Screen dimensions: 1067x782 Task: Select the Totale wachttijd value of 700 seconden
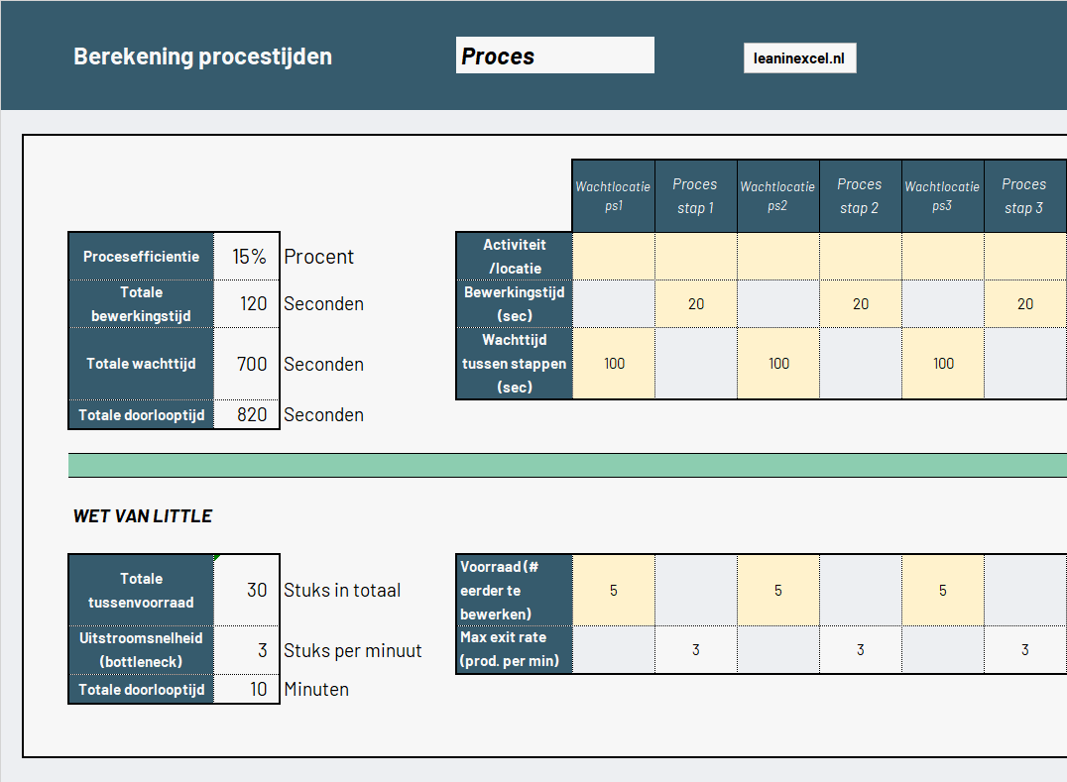(247, 364)
